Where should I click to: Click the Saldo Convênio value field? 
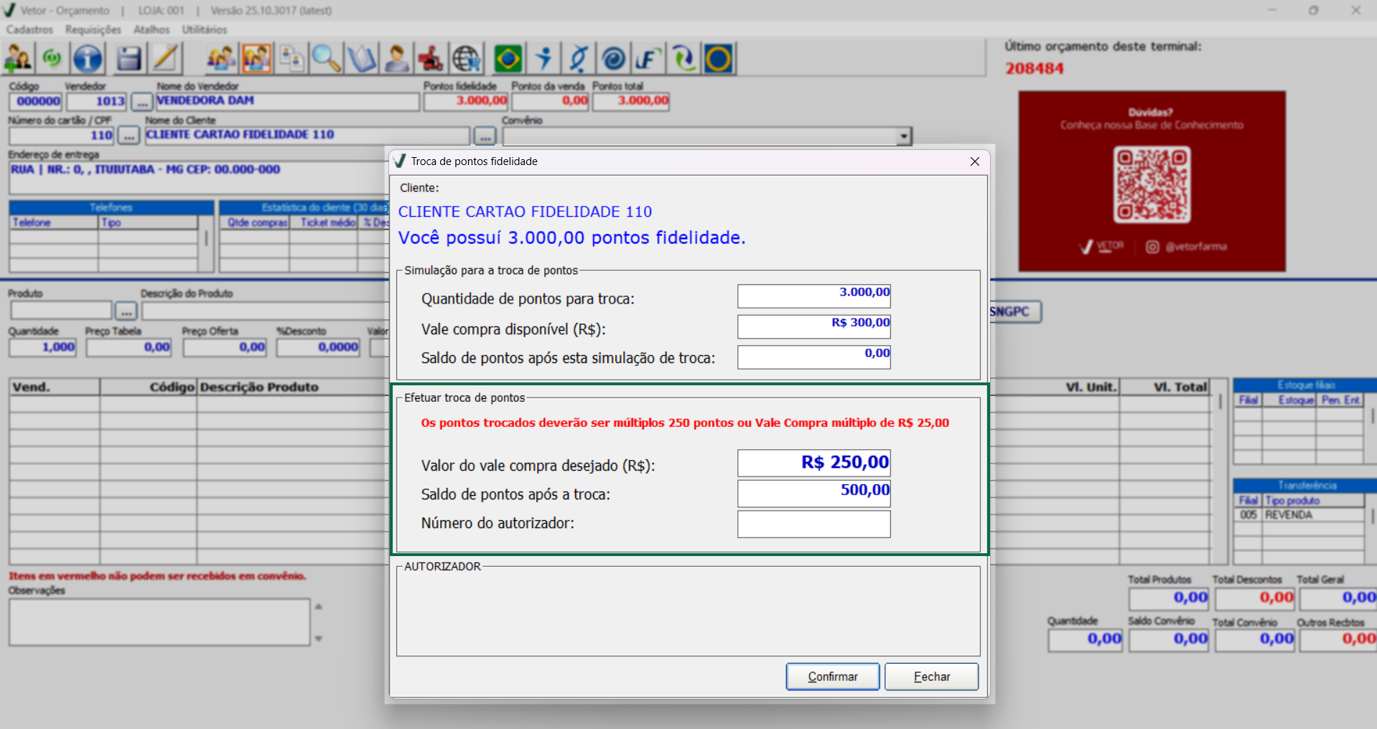pyautogui.click(x=1169, y=639)
